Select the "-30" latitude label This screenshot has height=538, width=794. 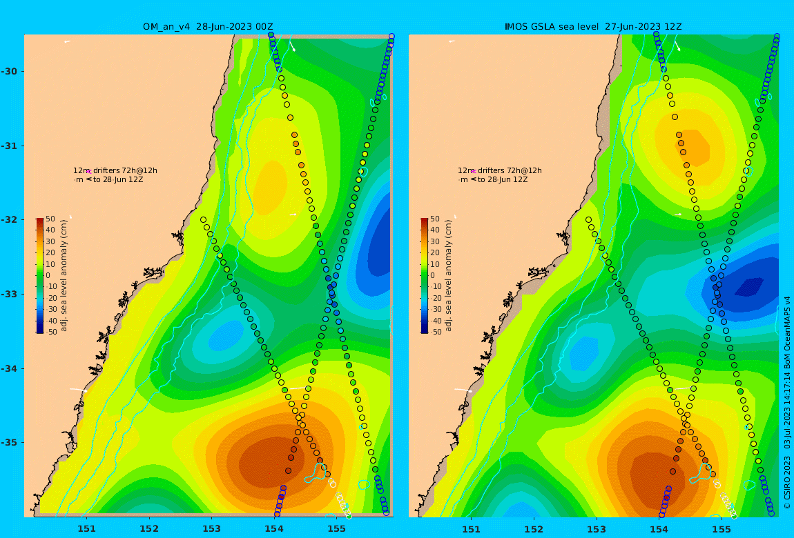9,71
